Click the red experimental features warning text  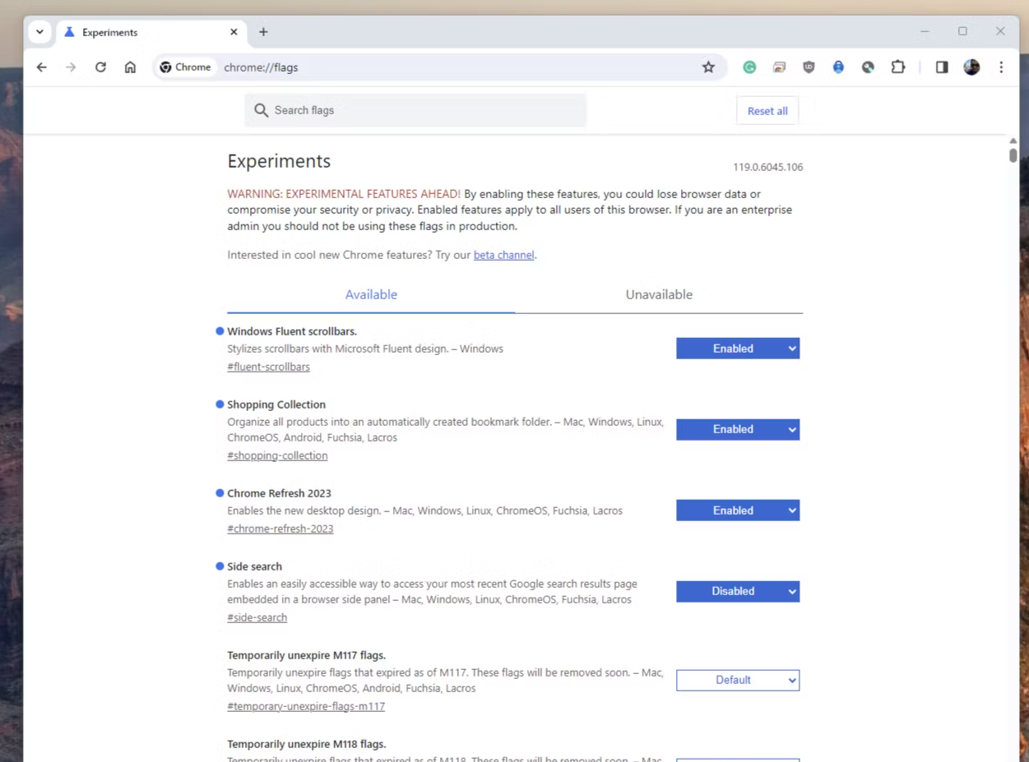tap(344, 194)
